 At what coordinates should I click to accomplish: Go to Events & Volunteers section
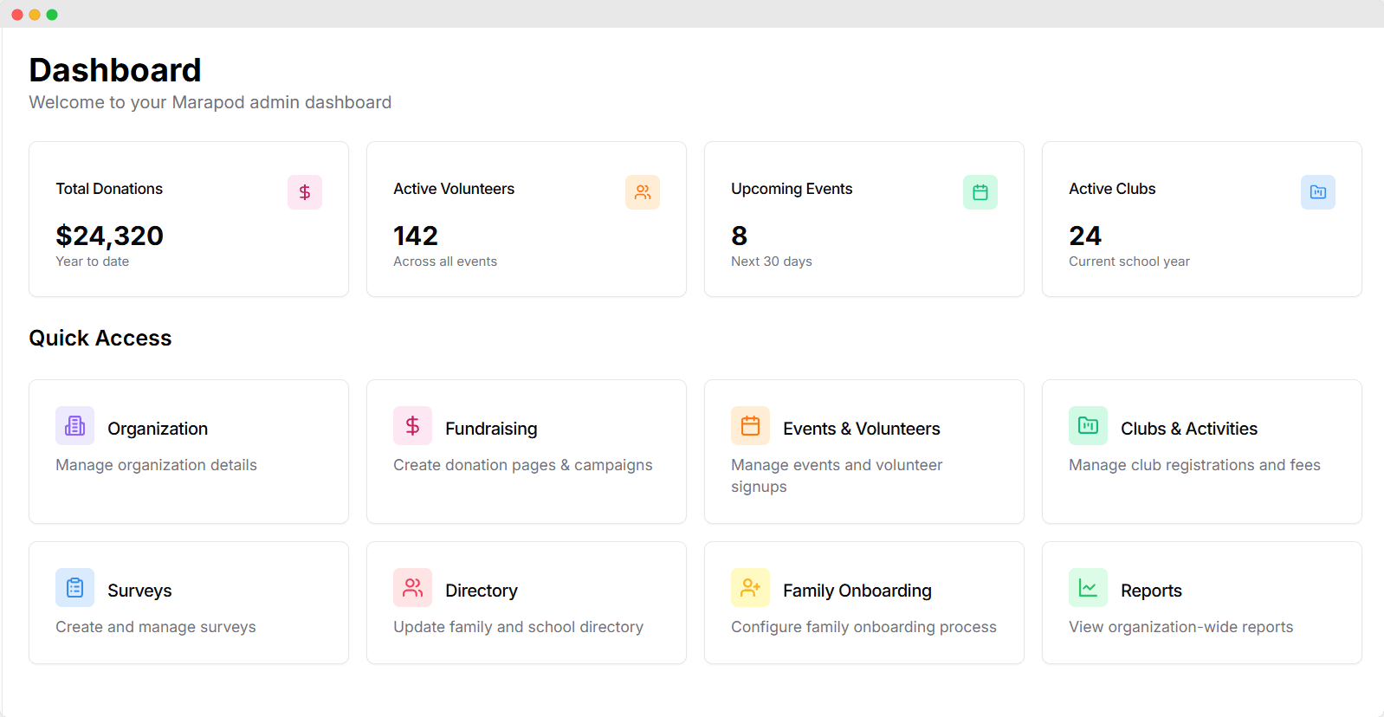(x=864, y=451)
